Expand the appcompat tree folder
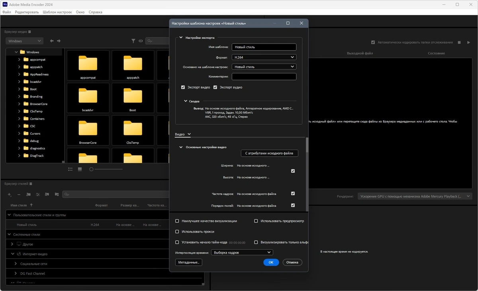This screenshot has height=291, width=478. [20, 59]
